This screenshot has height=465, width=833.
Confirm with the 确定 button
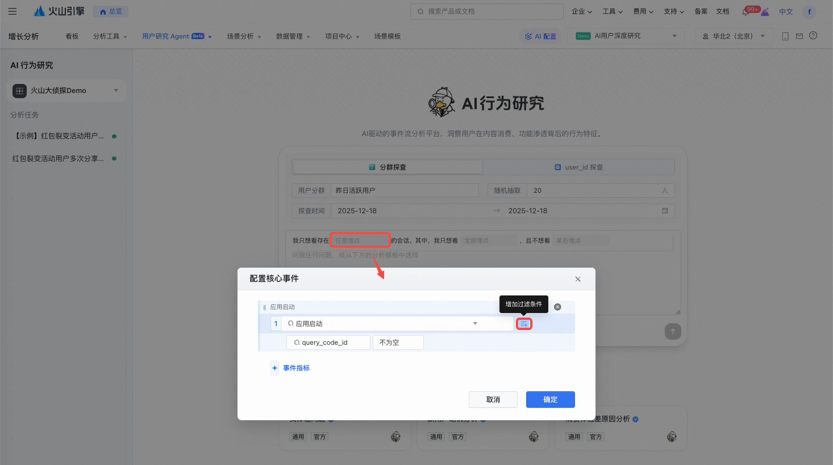point(551,399)
